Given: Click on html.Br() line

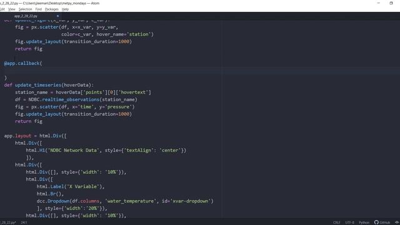Looking at the screenshot, I should tap(50, 194).
